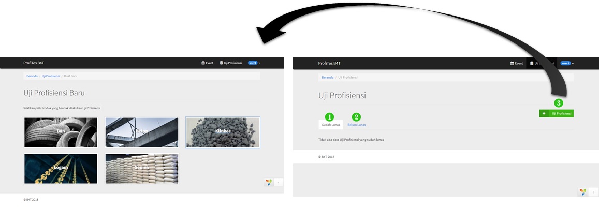Go to Beranda breadcrumb on the right screen
Screen dimensions: 599x208
327,77
